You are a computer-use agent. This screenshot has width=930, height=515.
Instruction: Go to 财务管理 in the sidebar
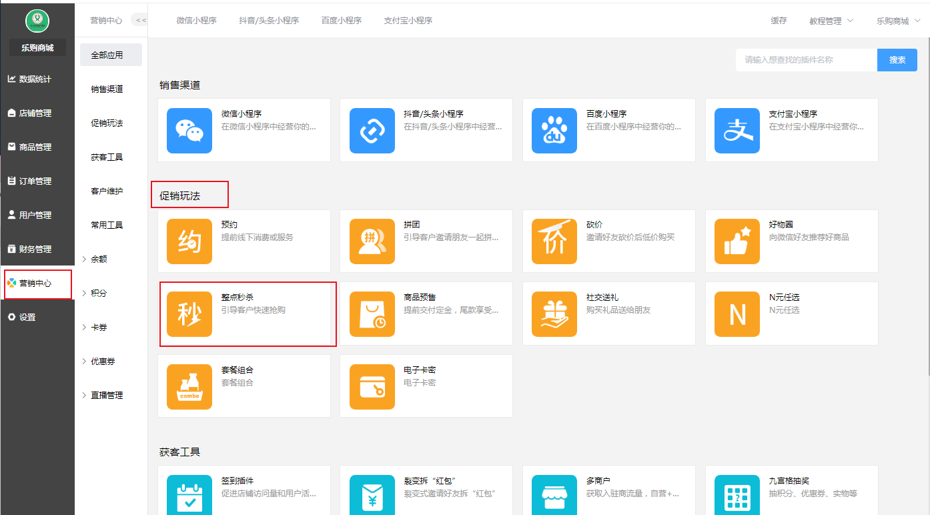point(37,249)
